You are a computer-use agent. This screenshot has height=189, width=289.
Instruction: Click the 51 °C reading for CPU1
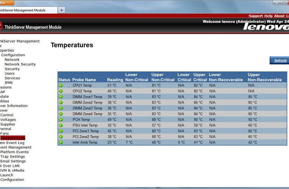(112, 85)
